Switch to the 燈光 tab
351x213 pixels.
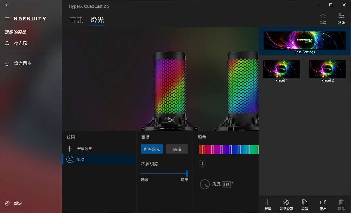pyautogui.click(x=97, y=20)
